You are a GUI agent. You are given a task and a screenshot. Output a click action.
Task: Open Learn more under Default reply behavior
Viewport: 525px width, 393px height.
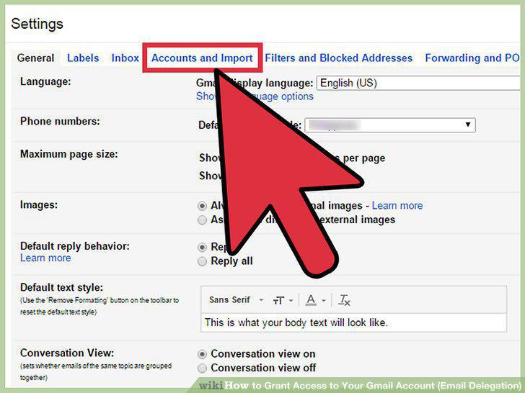[45, 258]
